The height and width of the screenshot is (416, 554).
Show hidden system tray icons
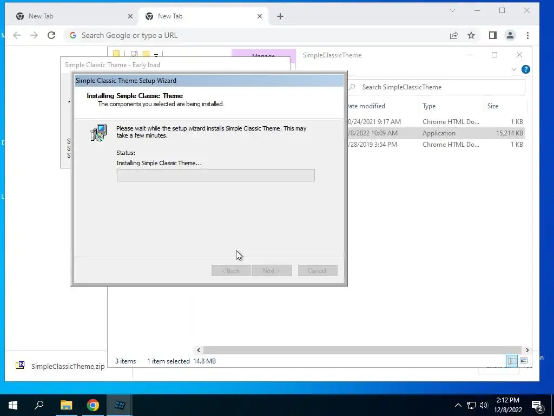coord(458,405)
